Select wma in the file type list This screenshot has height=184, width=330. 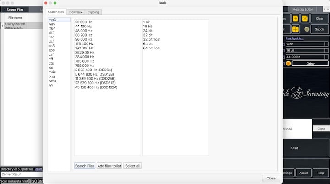[59, 81]
